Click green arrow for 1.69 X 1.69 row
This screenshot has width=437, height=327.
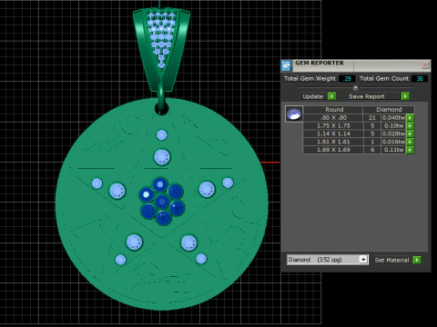point(410,150)
